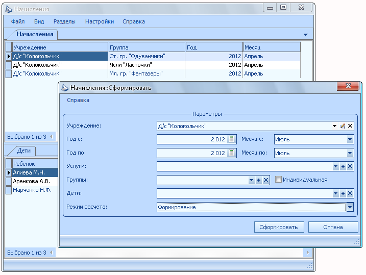Click the select-all box in Ребенок table header

click(x=9, y=163)
